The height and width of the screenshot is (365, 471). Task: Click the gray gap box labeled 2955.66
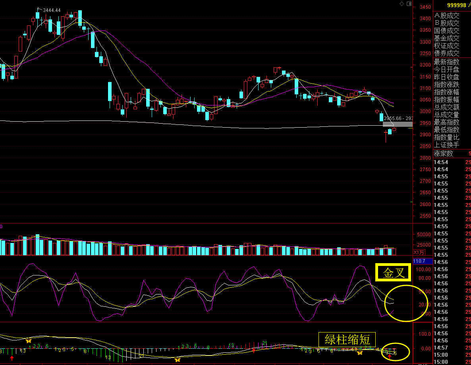pos(398,124)
